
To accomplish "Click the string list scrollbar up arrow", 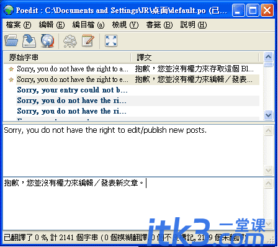I will pos(269,56).
